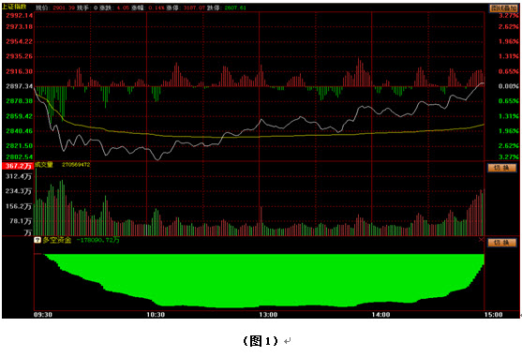Click the 多空资金 indicator name
Screen dimensions: 522x357
pos(57,240)
